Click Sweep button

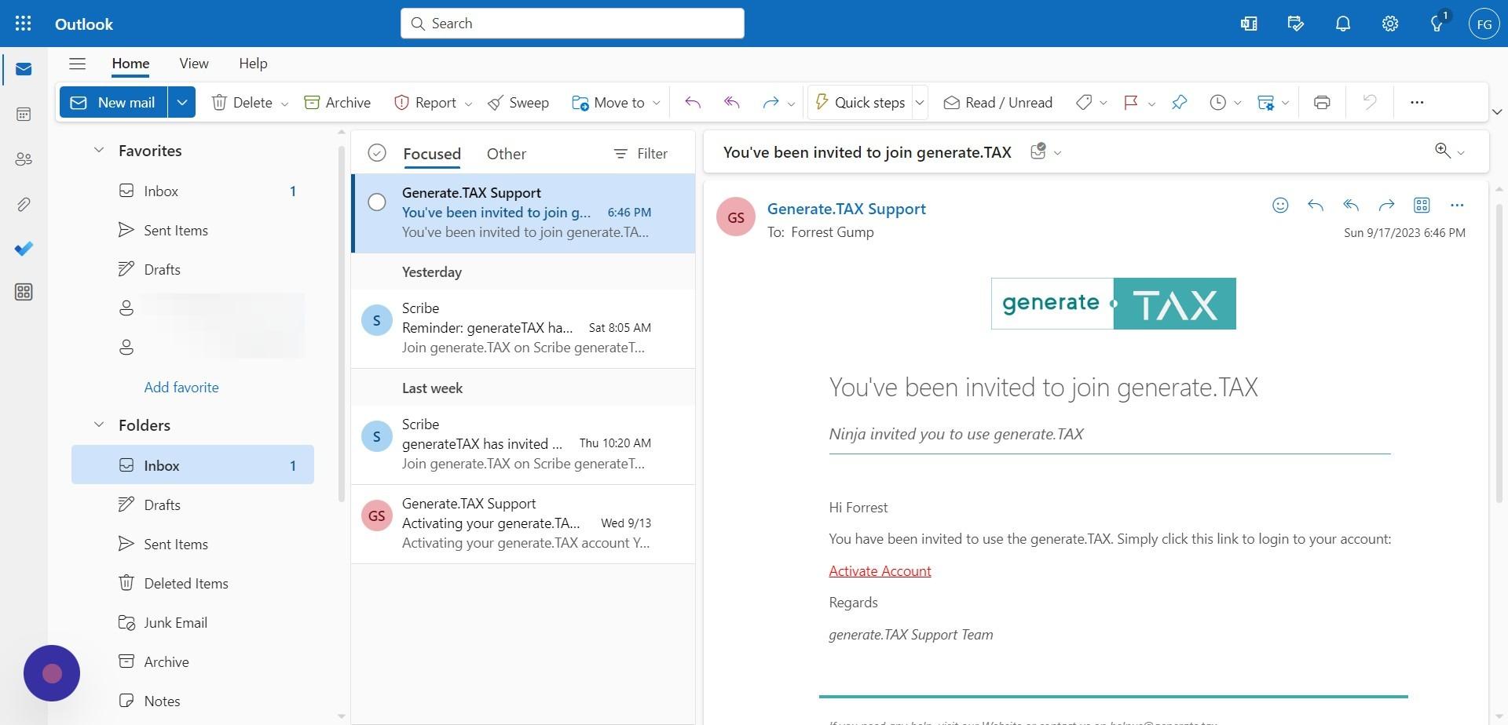pos(518,103)
